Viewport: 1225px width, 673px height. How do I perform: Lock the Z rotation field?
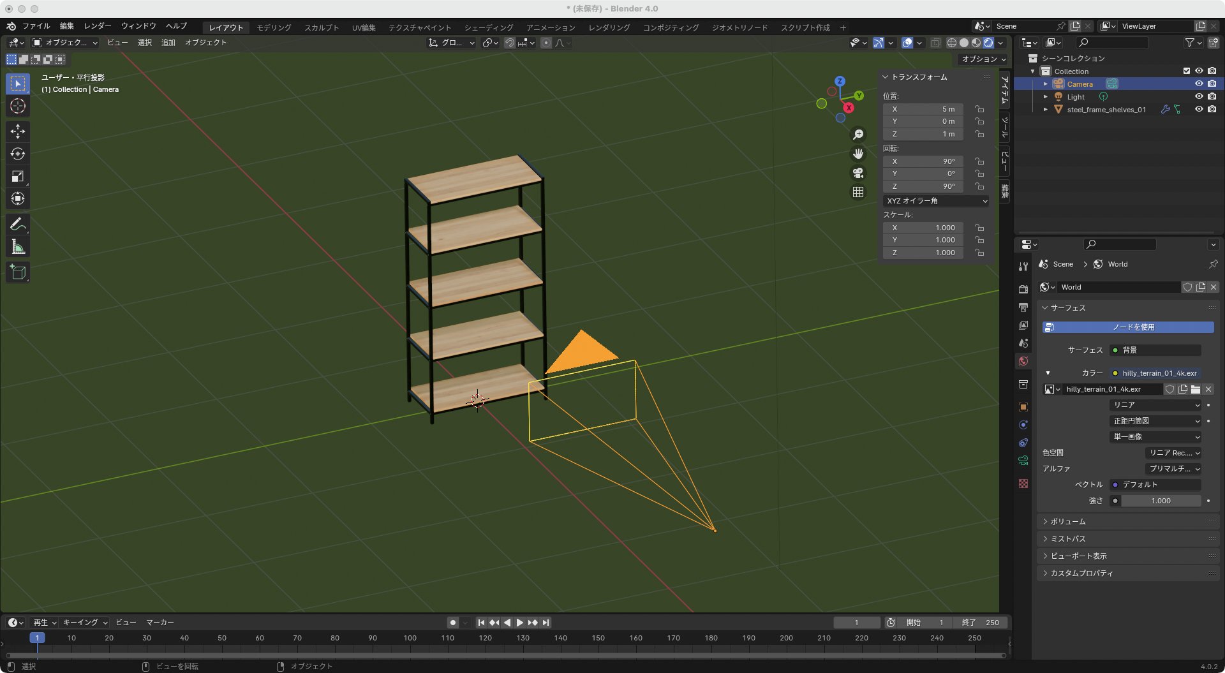(x=979, y=186)
